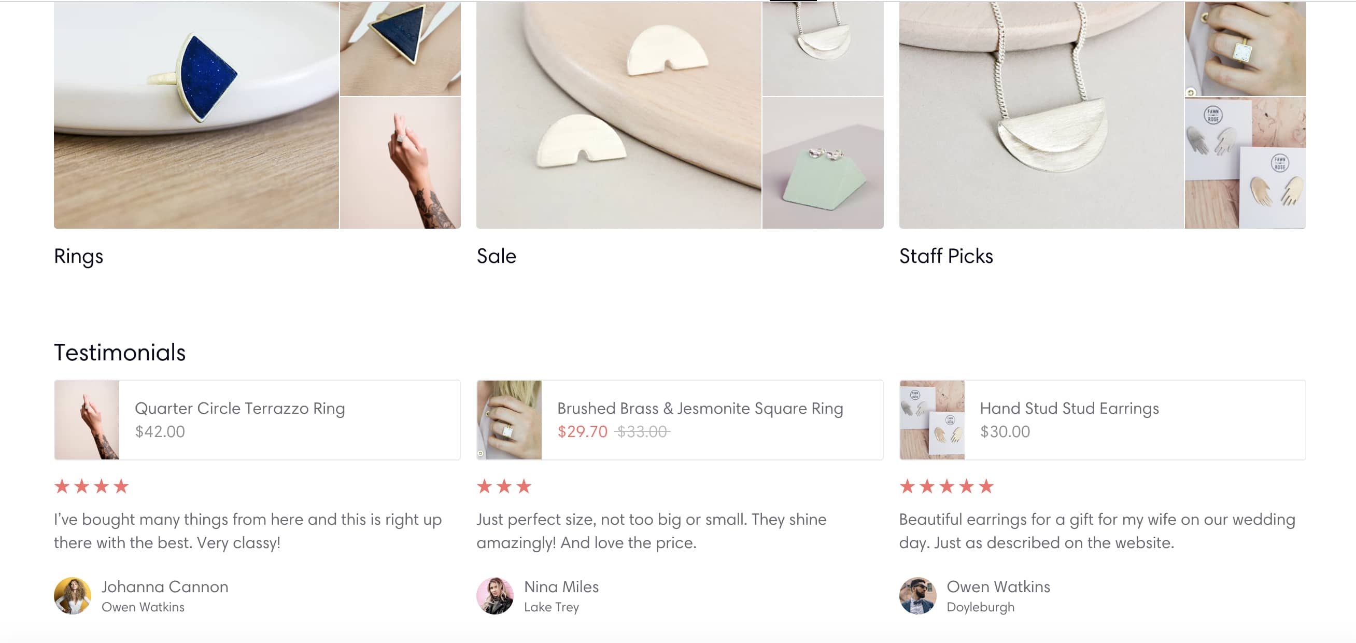The height and width of the screenshot is (643, 1356).
Task: Click the five-star rating under Hand Stud Earrings
Action: [946, 486]
